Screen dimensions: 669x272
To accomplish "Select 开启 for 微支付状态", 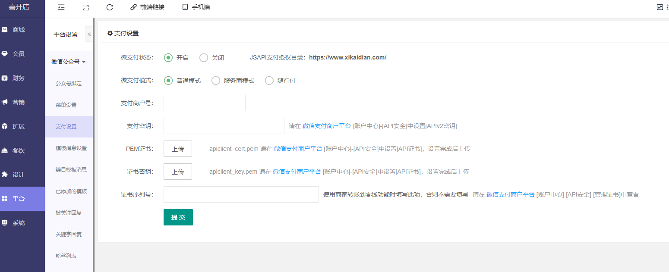I will 176,58.
